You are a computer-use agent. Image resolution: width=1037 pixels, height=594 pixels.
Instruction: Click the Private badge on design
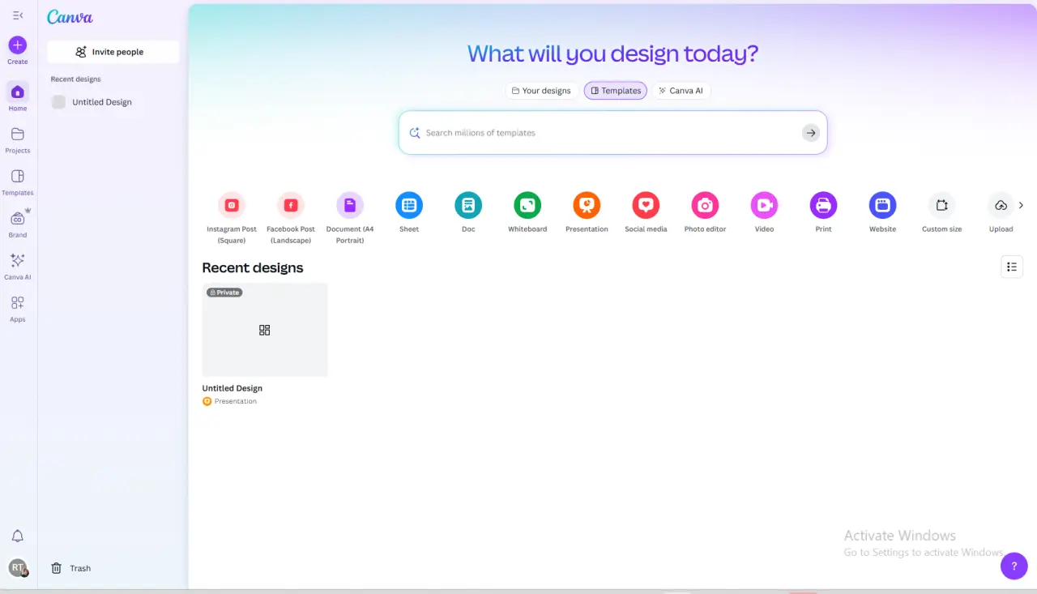click(x=224, y=293)
